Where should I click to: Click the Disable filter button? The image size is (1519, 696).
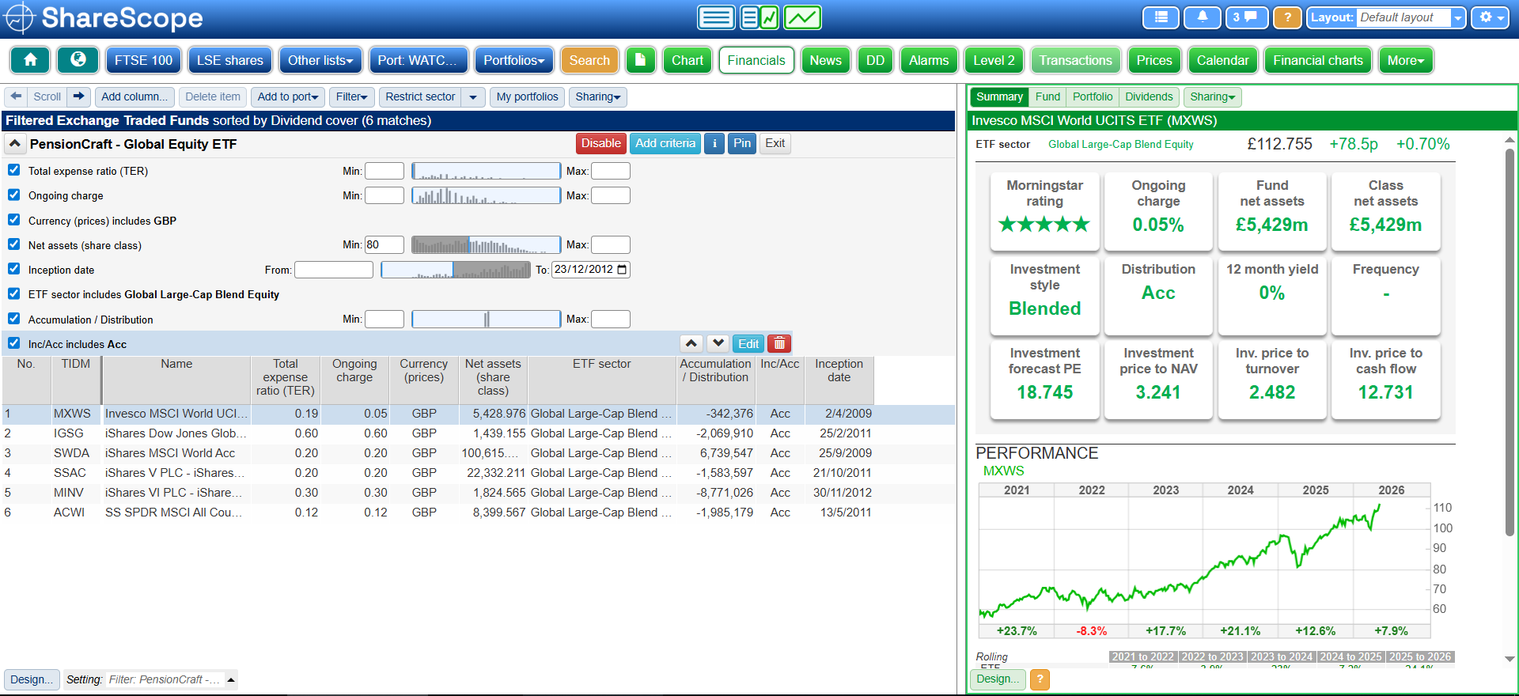[601, 143]
